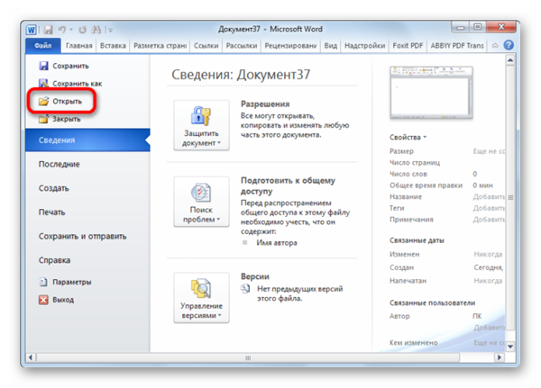The image size is (541, 388).
Task: Expand the Свойства properties dropdown
Action: coord(408,137)
